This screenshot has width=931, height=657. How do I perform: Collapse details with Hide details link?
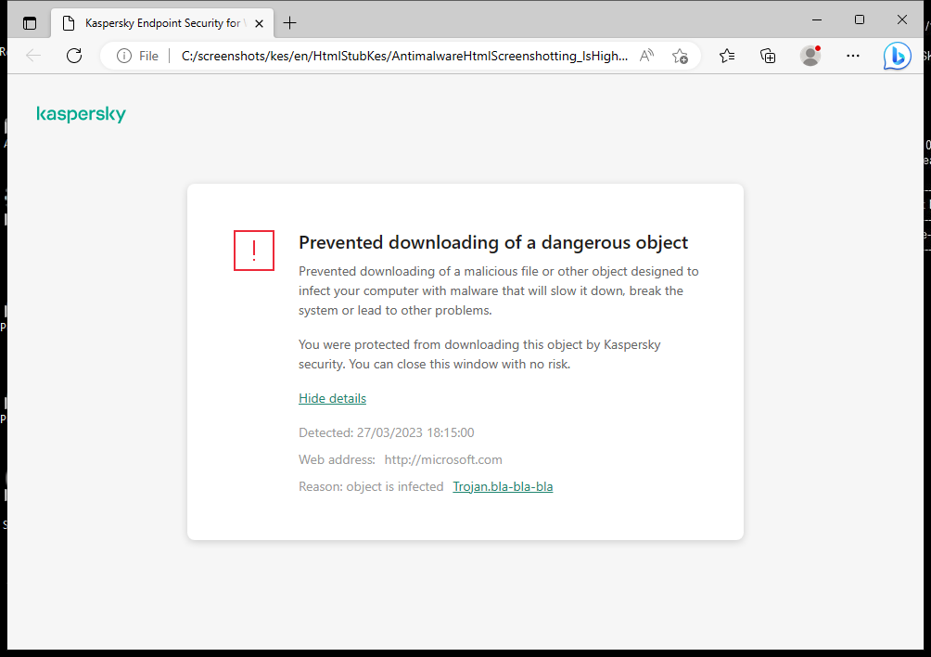332,398
